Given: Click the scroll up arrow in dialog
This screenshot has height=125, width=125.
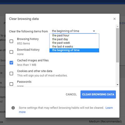Looking at the screenshot, I should (x=117, y=27).
